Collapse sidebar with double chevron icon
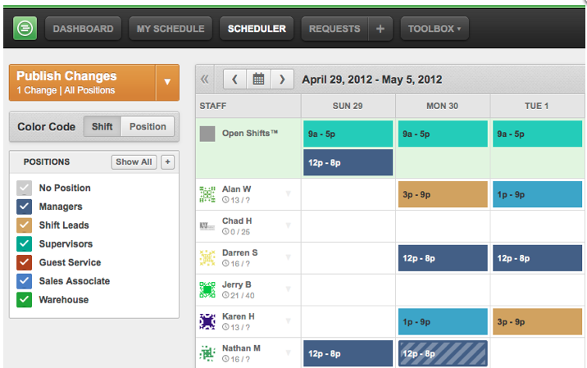 (x=204, y=80)
